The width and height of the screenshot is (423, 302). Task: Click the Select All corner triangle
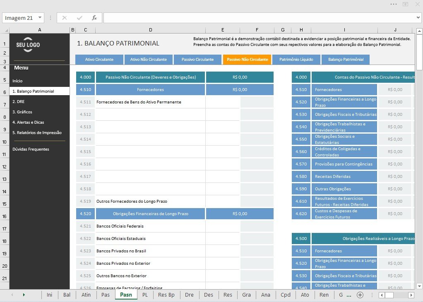pyautogui.click(x=6, y=30)
